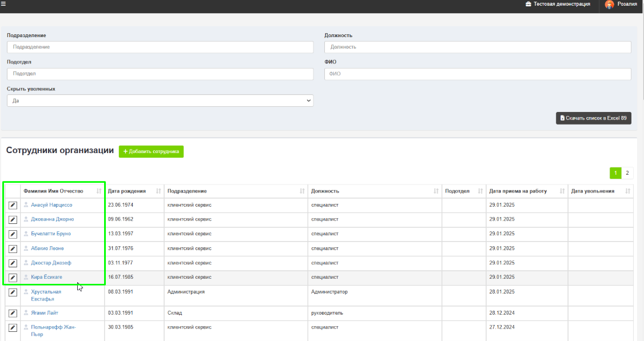Open the hamburger menu in top bar

[x=3, y=4]
